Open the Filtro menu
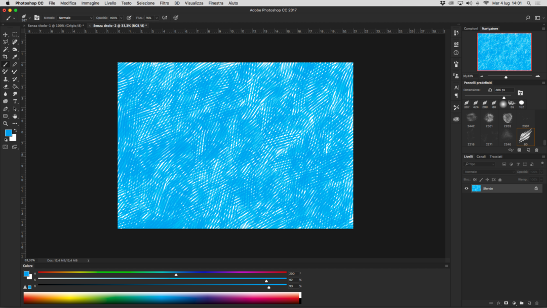Screen dimensions: 547x308 (164, 3)
